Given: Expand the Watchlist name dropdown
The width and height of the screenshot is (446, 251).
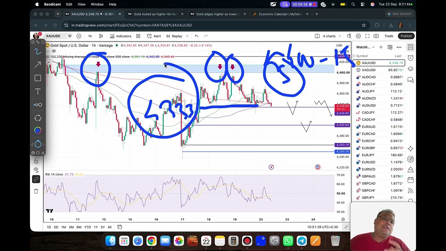Looking at the screenshot, I should (365, 47).
